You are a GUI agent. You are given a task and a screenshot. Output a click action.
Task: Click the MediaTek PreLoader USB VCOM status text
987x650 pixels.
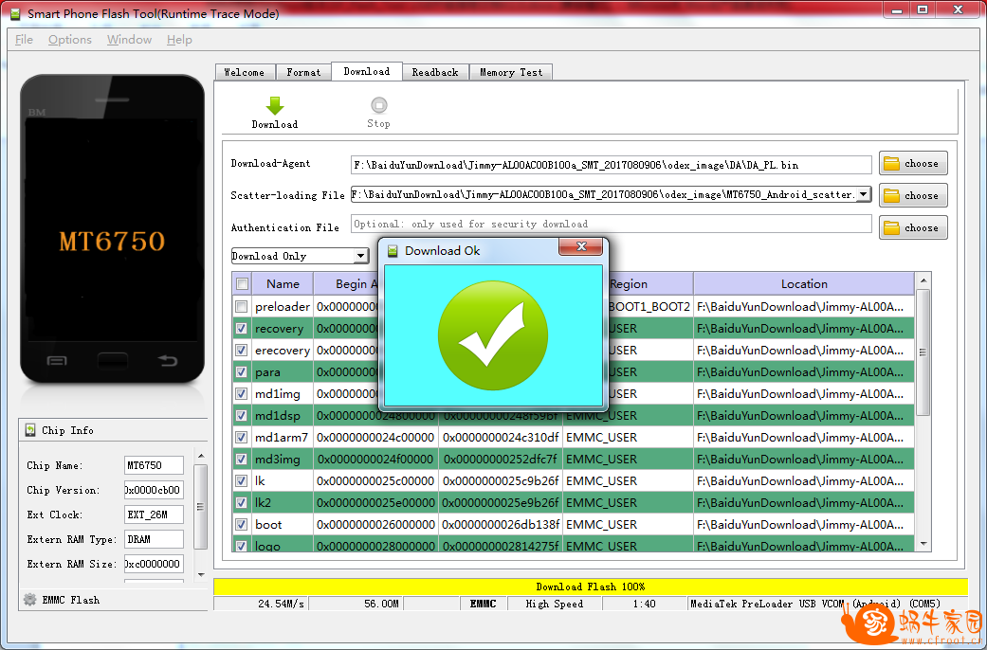click(x=815, y=605)
